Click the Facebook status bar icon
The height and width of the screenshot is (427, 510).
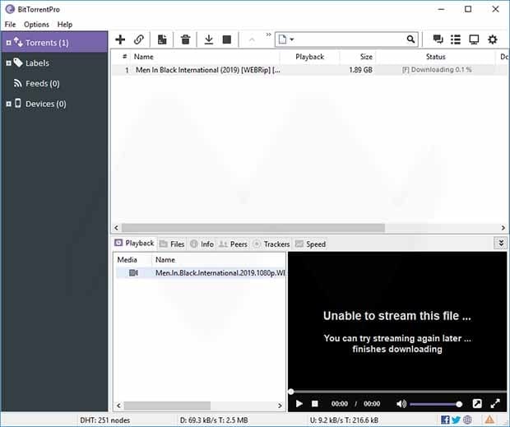445,420
